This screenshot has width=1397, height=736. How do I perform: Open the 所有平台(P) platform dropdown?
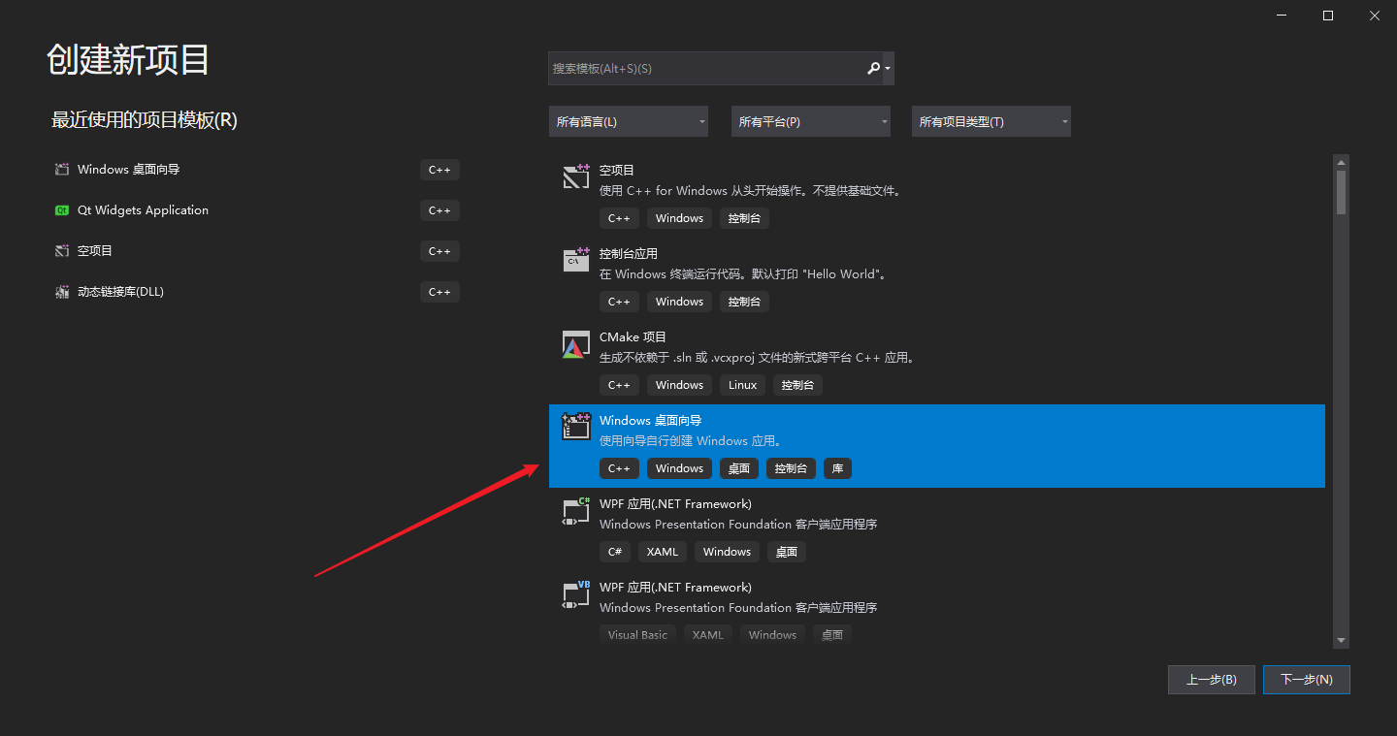811,121
